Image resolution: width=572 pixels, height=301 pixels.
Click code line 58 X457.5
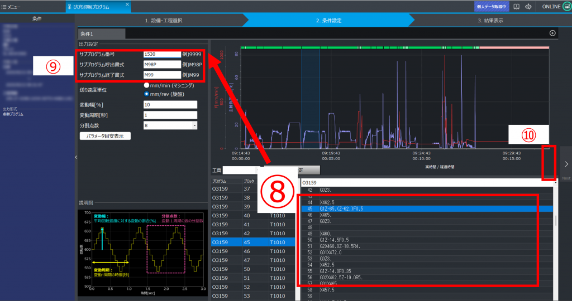[427, 290]
